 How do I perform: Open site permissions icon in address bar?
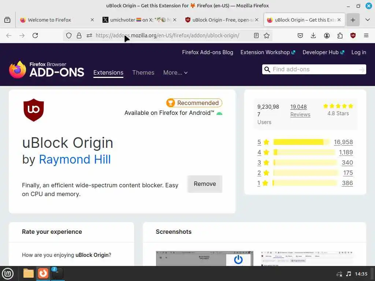[89, 35]
